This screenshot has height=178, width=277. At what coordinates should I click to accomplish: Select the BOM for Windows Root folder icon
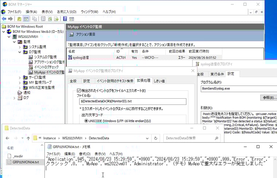pyautogui.click(x=4, y=27)
